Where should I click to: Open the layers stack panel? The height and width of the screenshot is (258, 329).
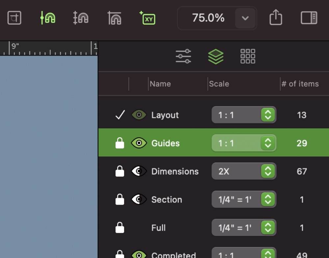tap(215, 56)
